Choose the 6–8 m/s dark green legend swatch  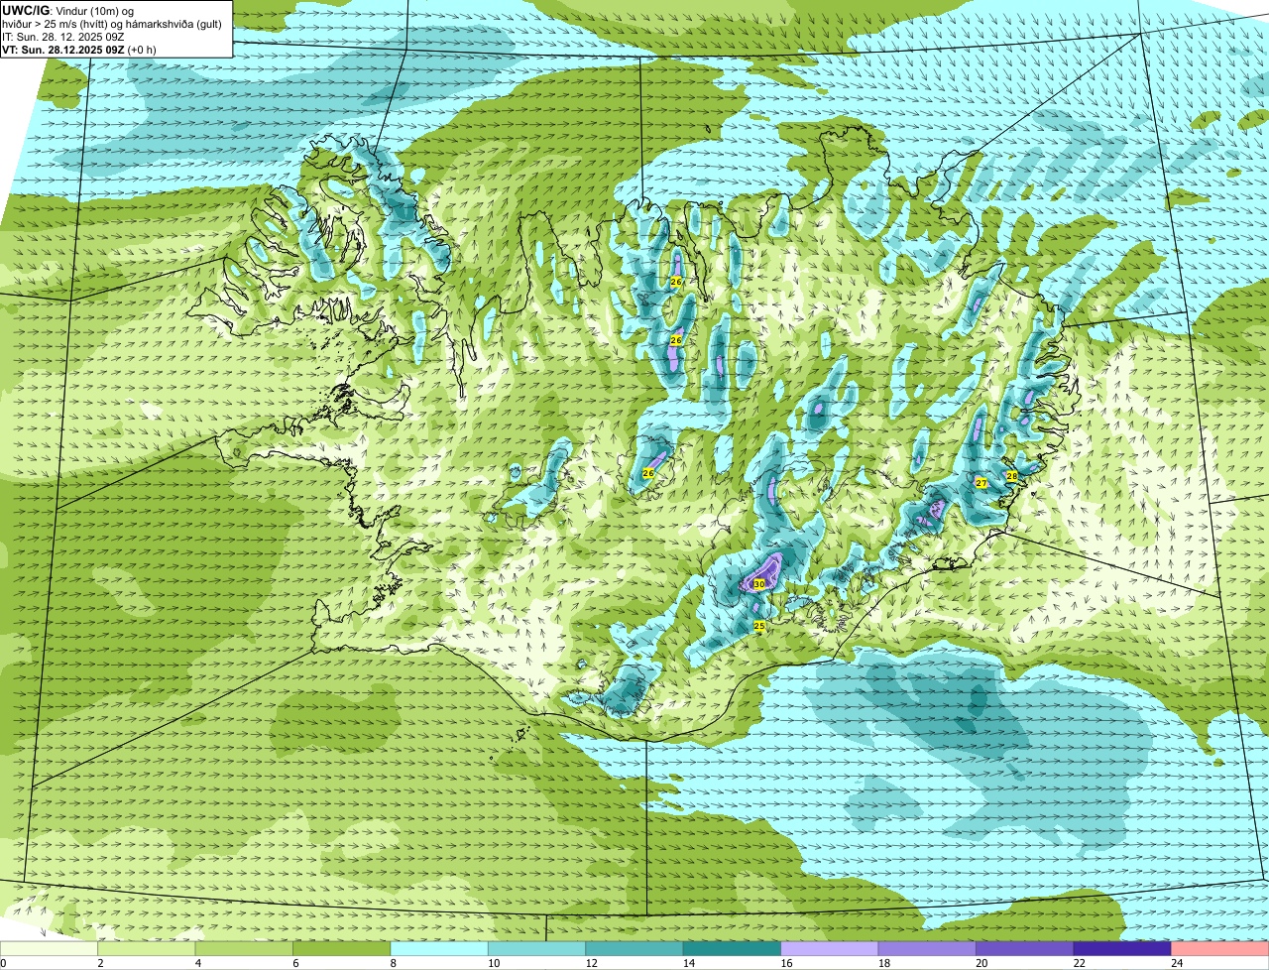click(343, 948)
